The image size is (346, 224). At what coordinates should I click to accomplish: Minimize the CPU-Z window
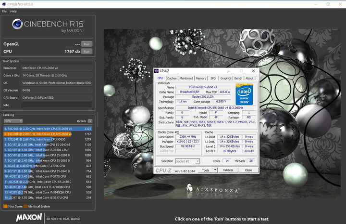click(x=229, y=71)
